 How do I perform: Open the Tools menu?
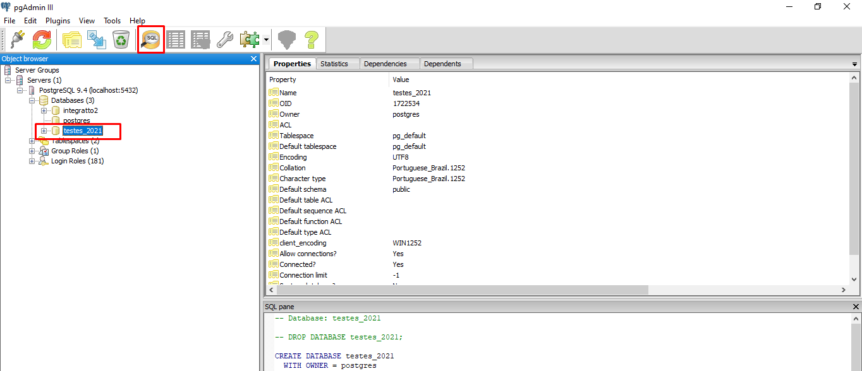(112, 21)
